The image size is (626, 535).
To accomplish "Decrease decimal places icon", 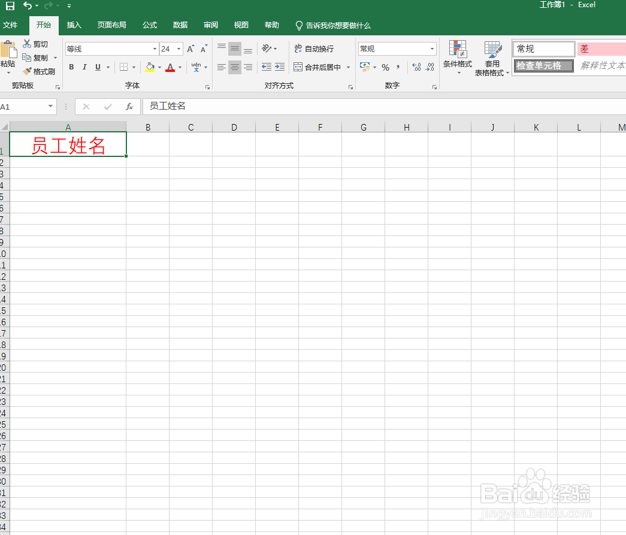I will [430, 67].
